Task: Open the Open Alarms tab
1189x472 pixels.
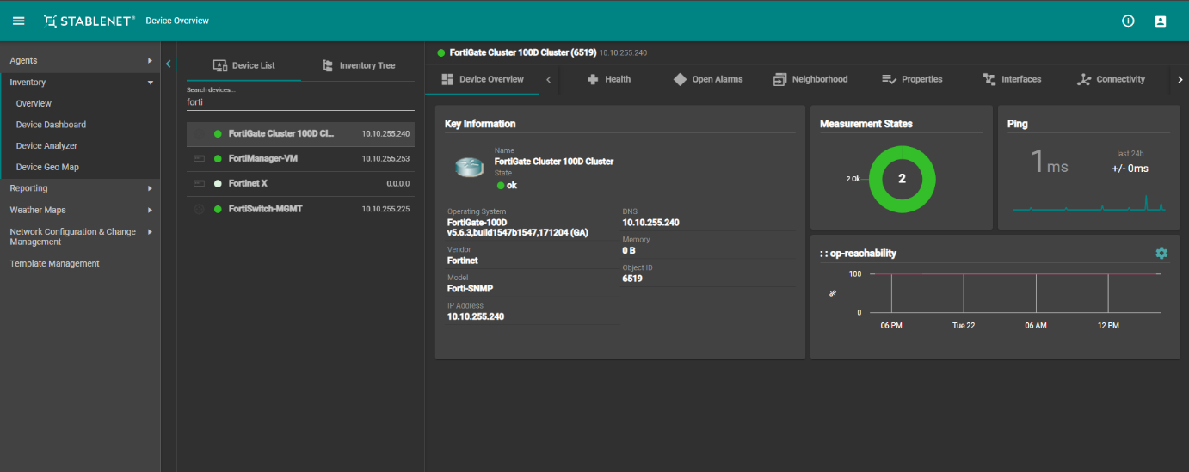Action: 708,79
